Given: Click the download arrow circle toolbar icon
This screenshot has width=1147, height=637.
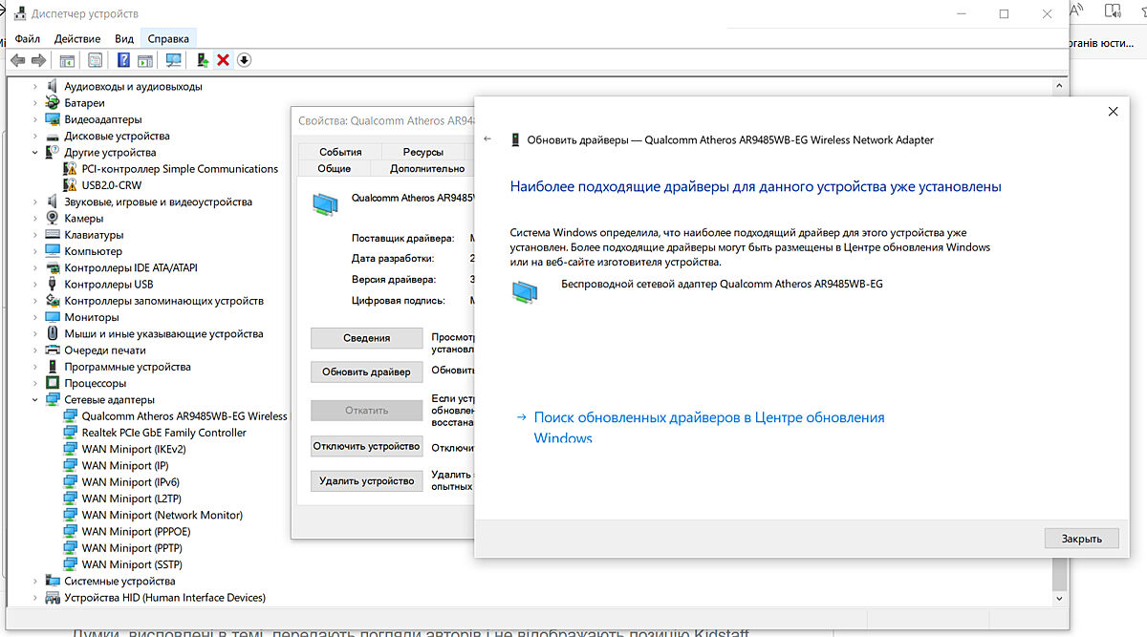Looking at the screenshot, I should tap(244, 60).
